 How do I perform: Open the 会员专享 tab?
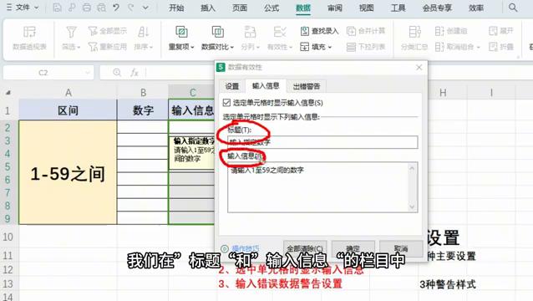(437, 8)
